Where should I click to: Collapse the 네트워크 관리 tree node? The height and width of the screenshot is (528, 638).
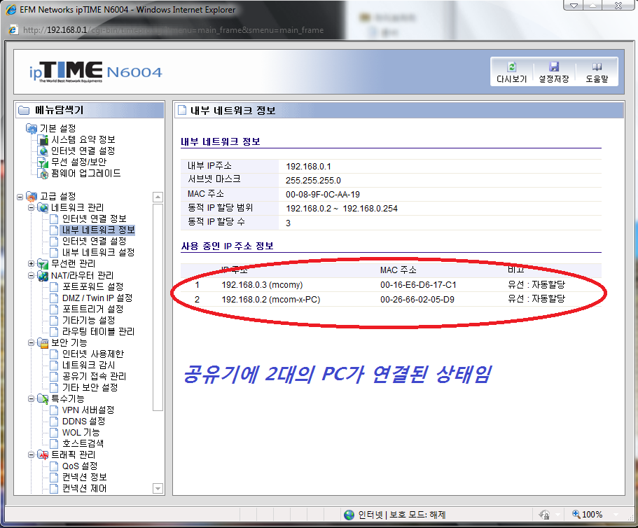tap(31, 208)
